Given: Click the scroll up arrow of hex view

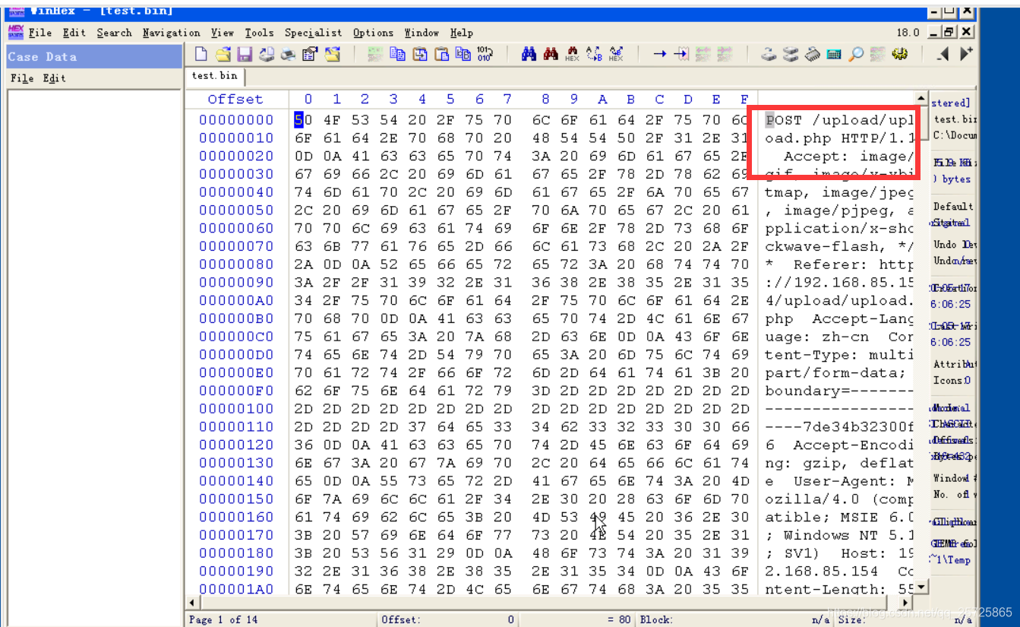Looking at the screenshot, I should coord(921,99).
